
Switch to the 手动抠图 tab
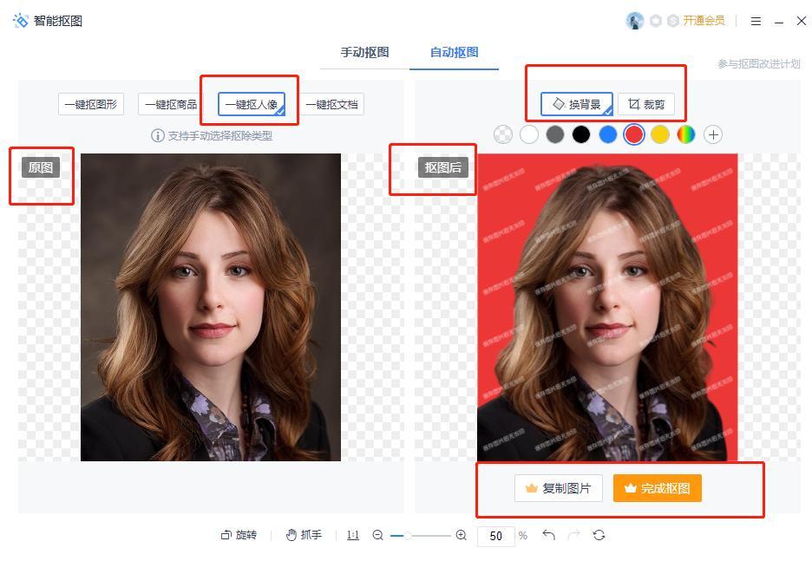coord(365,52)
